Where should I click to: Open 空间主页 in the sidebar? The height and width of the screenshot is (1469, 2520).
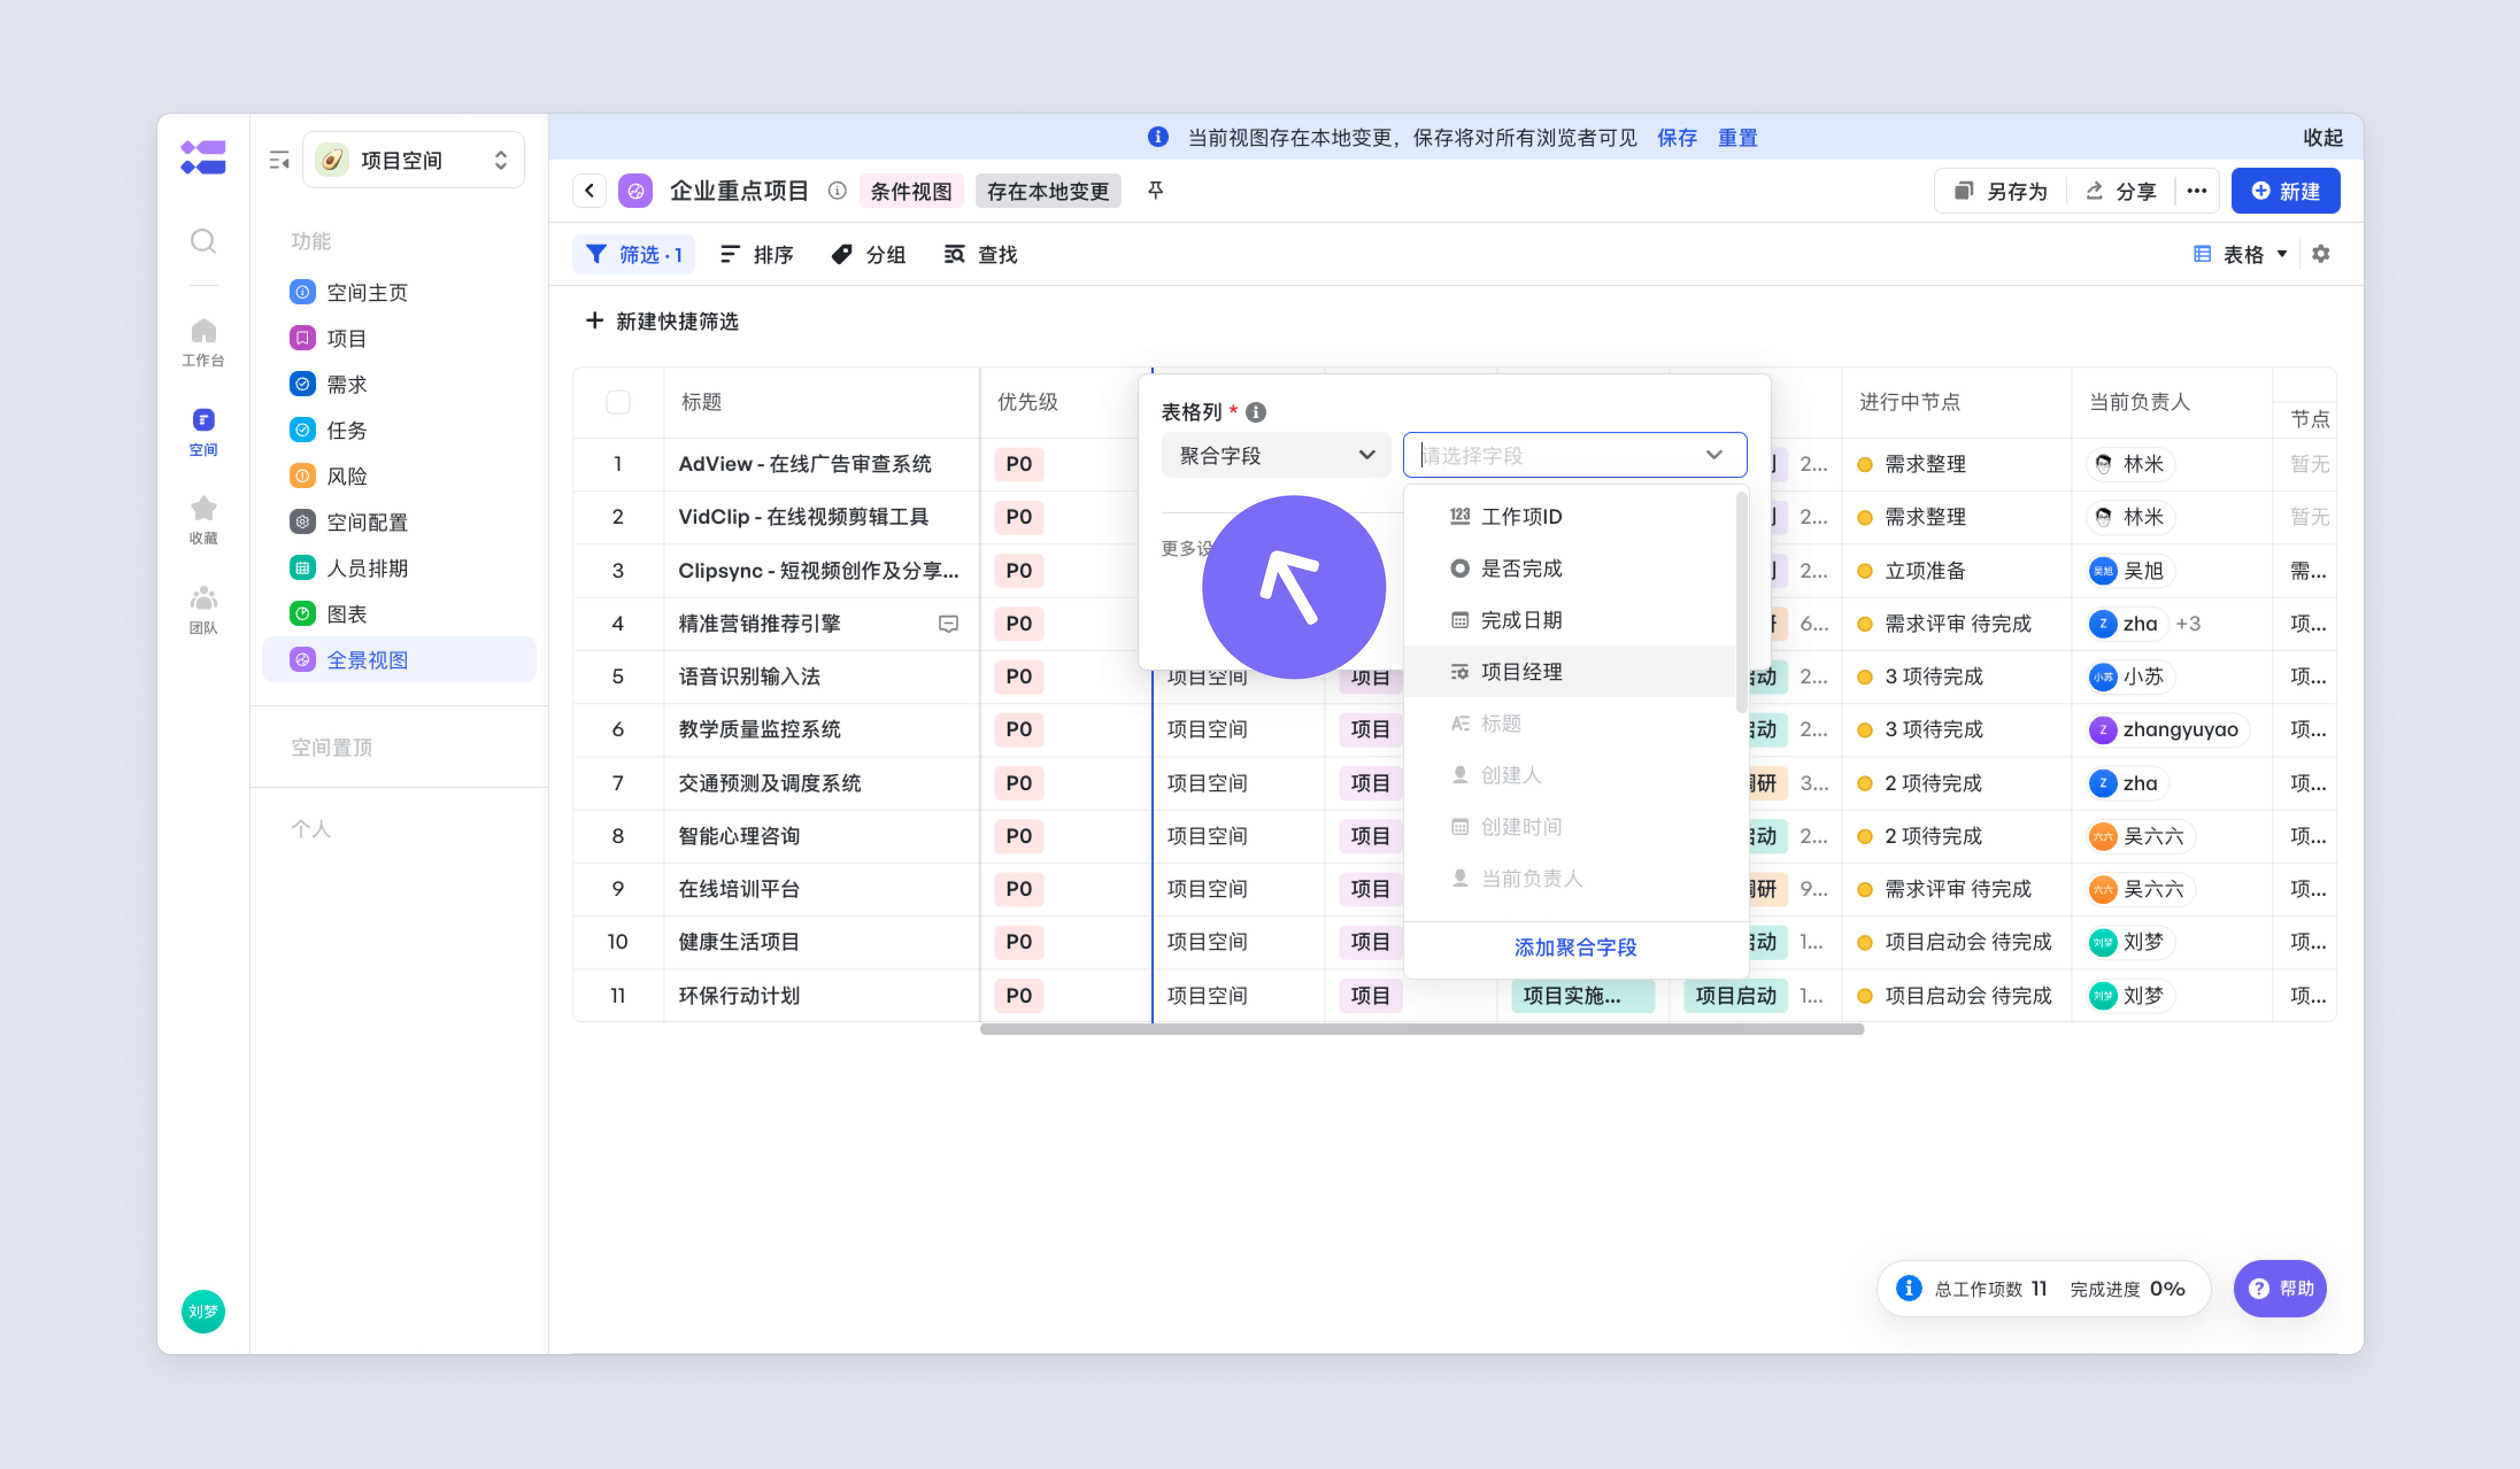pyautogui.click(x=398, y=292)
